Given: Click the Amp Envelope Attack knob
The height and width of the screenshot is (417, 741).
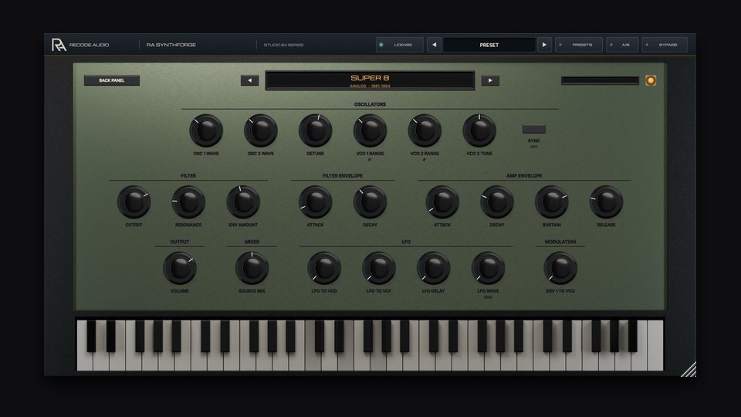Looking at the screenshot, I should tap(442, 202).
